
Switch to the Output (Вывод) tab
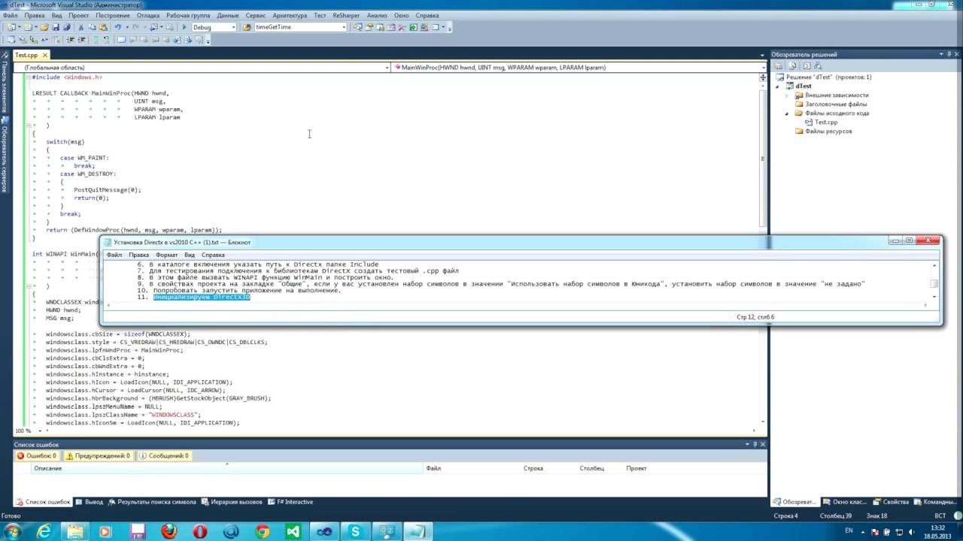pyautogui.click(x=89, y=502)
